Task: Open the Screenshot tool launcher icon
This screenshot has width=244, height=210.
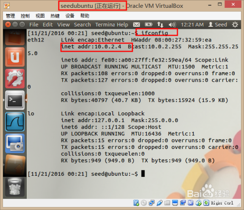Action: click(15, 143)
